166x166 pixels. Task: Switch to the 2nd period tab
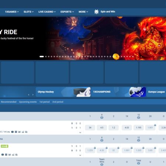58,102
